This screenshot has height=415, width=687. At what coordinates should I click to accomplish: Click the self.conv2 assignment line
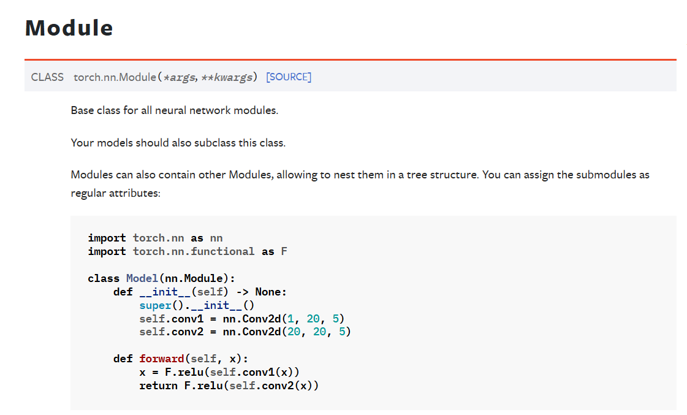pyautogui.click(x=245, y=332)
